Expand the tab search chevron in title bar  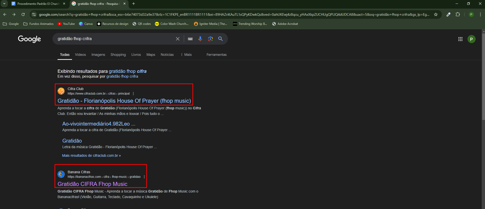coord(4,4)
